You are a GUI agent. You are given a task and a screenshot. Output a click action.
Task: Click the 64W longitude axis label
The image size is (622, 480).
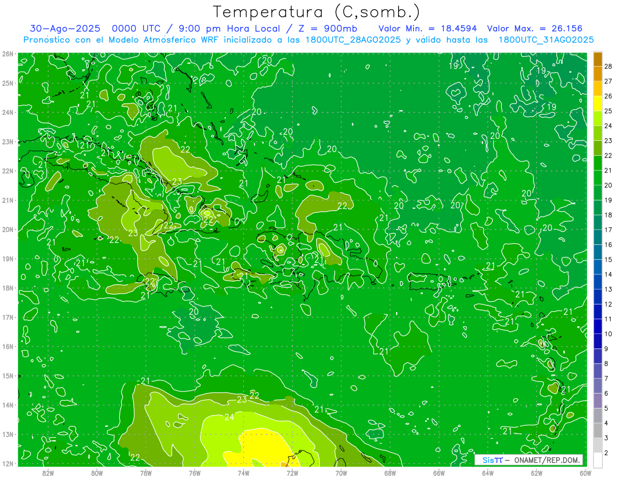click(488, 473)
